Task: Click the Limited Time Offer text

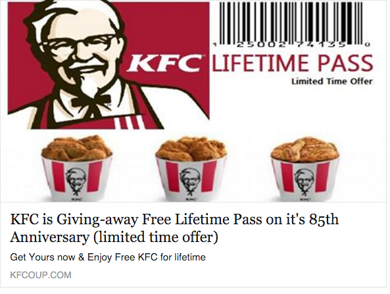Action: 332,82
